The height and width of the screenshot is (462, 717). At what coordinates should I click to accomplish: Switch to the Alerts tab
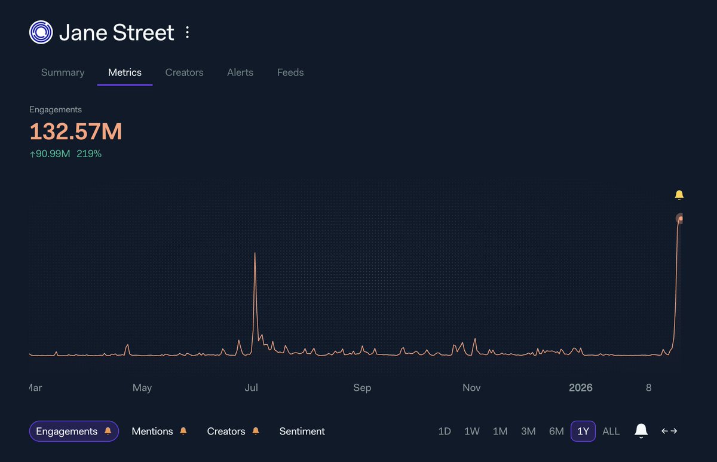coord(240,72)
